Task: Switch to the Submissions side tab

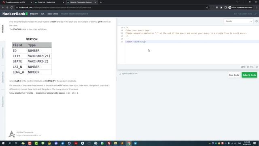Action: pyautogui.click(x=3, y=53)
